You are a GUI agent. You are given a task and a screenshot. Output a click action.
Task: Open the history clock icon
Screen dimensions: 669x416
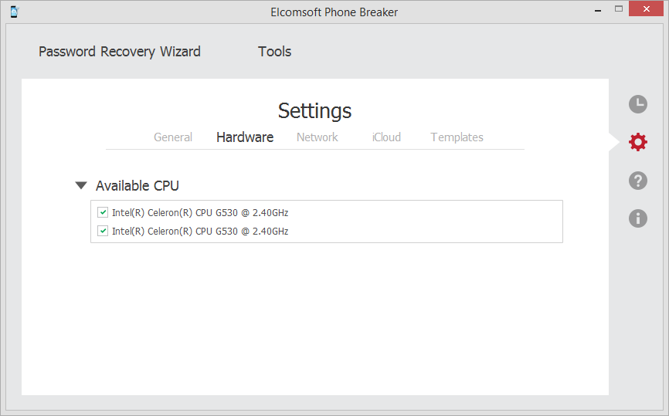pyautogui.click(x=638, y=104)
